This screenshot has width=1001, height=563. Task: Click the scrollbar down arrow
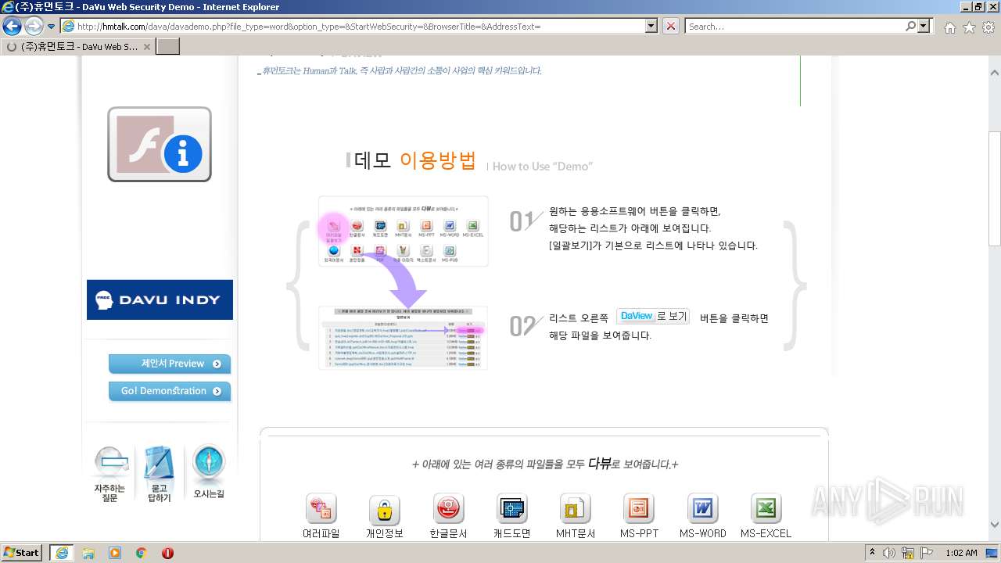[994, 525]
